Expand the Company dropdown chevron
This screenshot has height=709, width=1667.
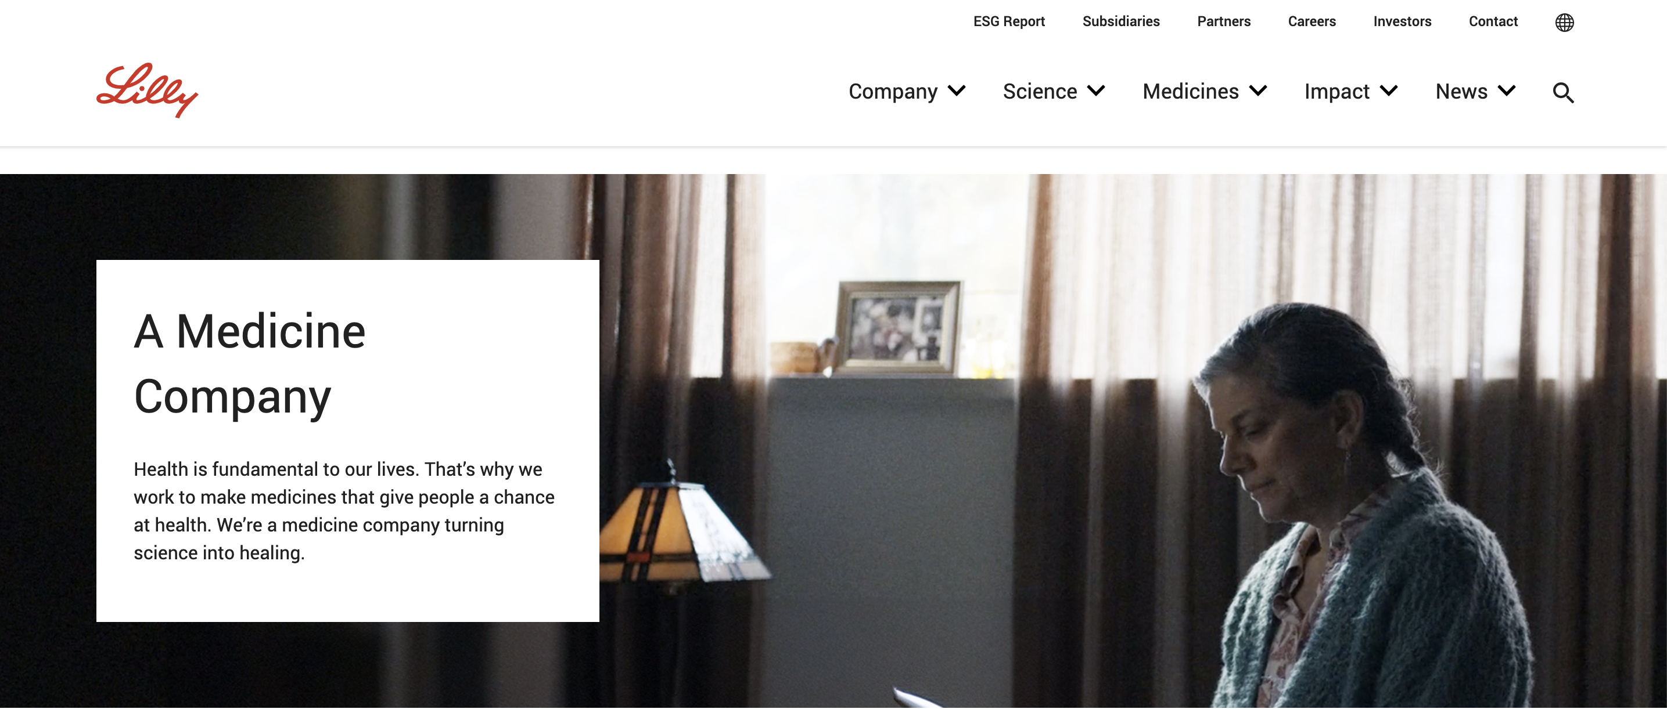(x=957, y=91)
